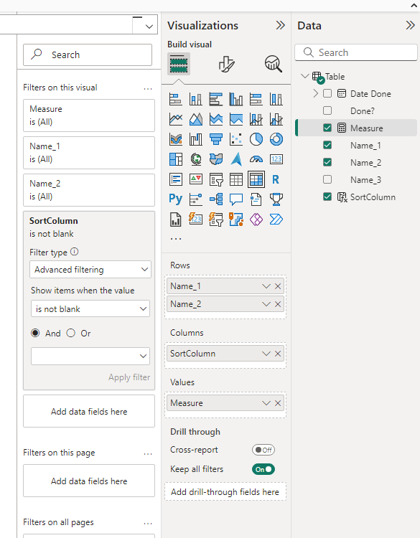Image resolution: width=420 pixels, height=538 pixels.
Task: Select the slicer visual
Action: [x=216, y=179]
